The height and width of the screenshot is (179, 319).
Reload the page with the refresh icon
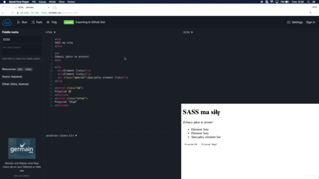point(12,12)
